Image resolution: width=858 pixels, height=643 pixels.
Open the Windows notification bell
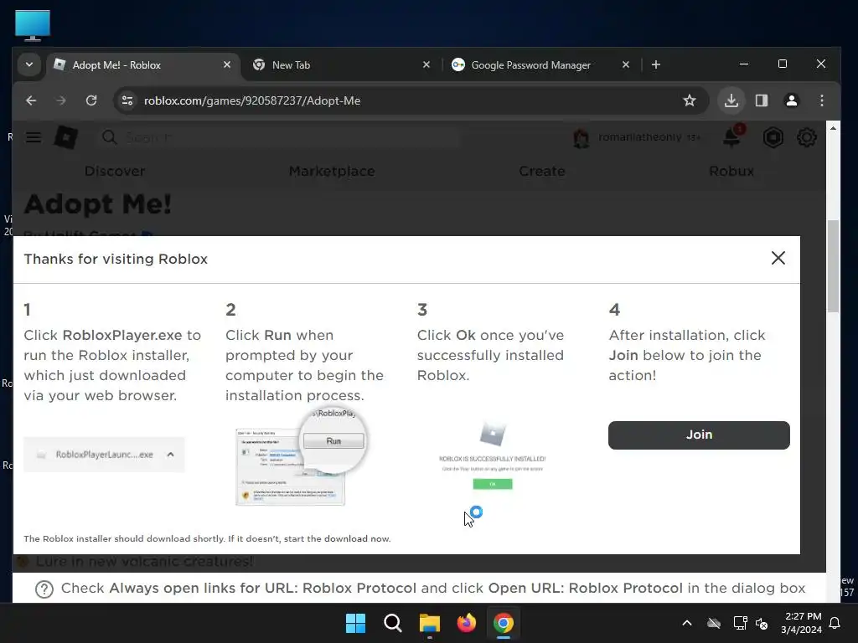[x=835, y=623]
